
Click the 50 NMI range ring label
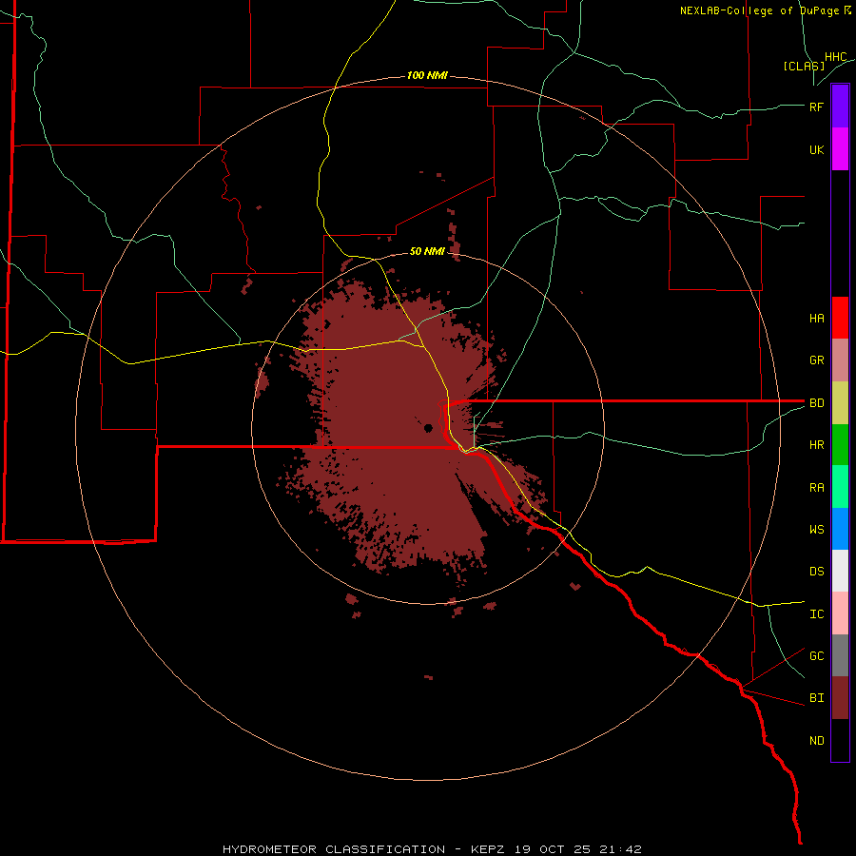427,251
